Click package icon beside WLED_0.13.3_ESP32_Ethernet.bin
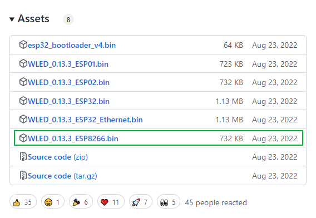 23,119
